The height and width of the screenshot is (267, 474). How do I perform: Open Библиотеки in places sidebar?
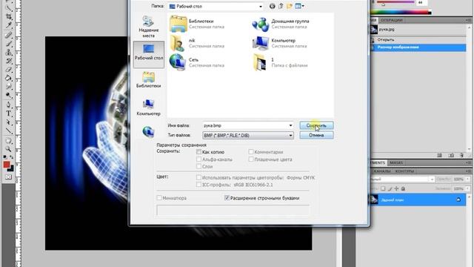(148, 79)
